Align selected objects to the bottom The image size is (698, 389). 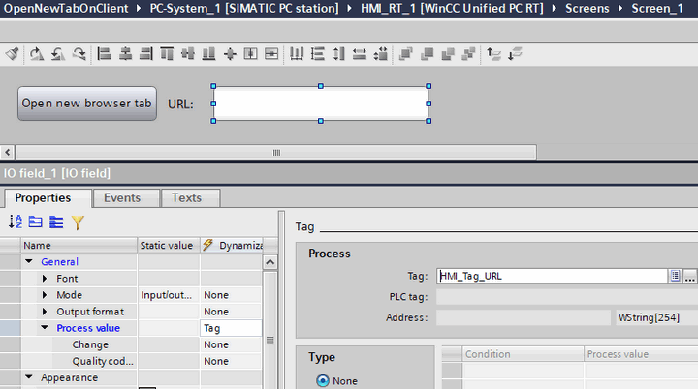click(208, 54)
